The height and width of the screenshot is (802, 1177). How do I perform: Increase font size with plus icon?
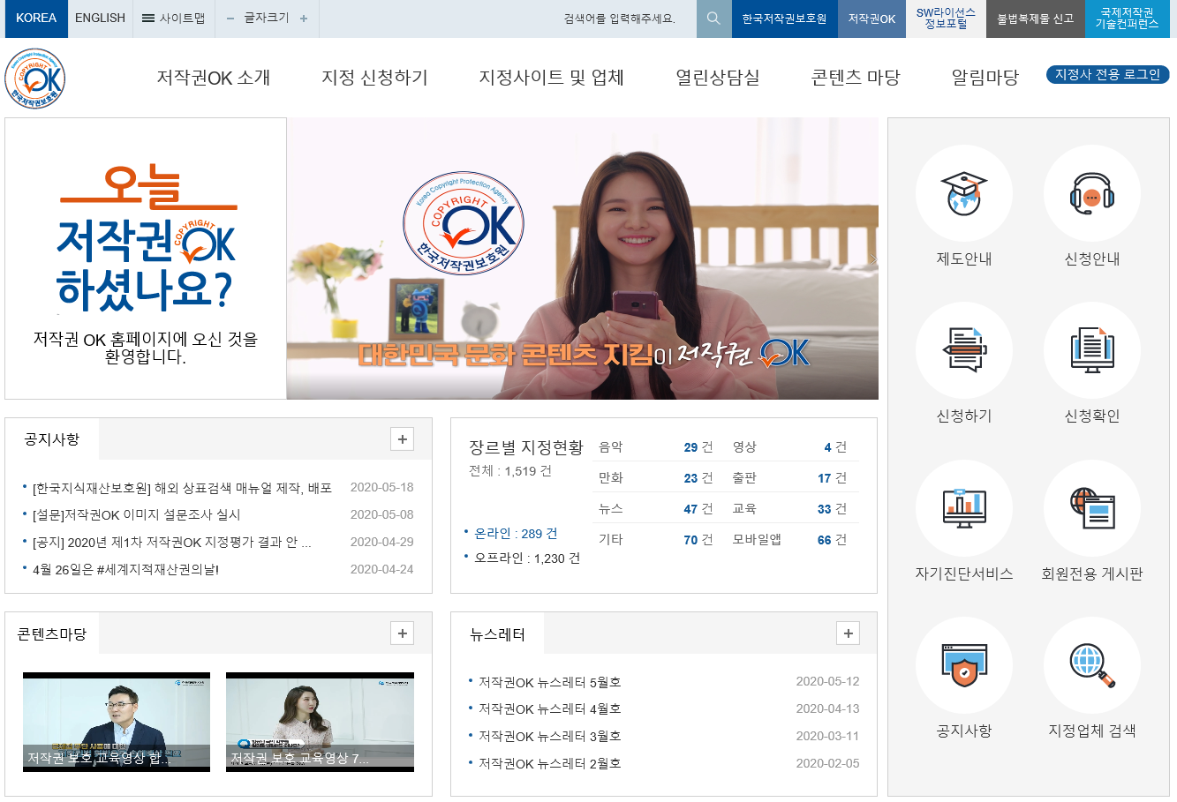(x=304, y=19)
